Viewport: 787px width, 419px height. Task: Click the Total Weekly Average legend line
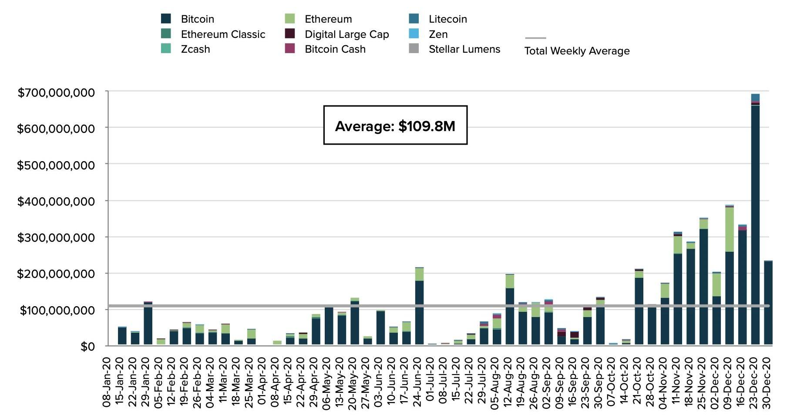(x=535, y=38)
